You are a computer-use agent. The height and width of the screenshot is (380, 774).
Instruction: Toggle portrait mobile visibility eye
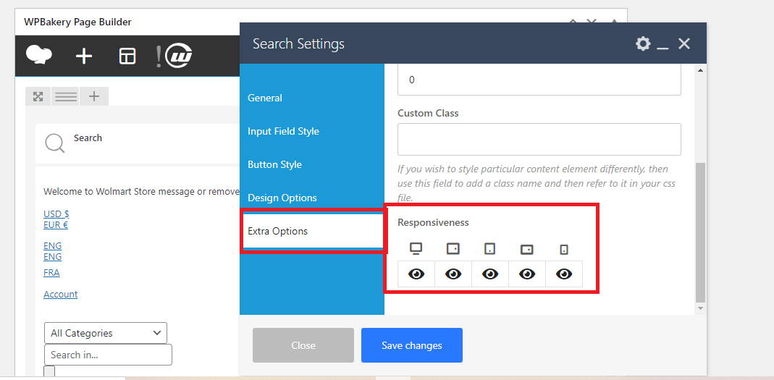(564, 274)
